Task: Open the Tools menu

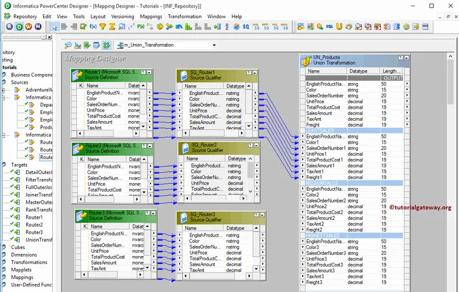Action: 79,16
